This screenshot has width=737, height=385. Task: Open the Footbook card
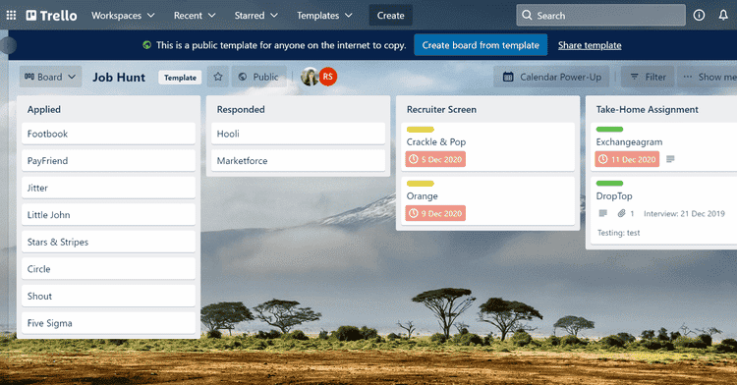tap(108, 134)
